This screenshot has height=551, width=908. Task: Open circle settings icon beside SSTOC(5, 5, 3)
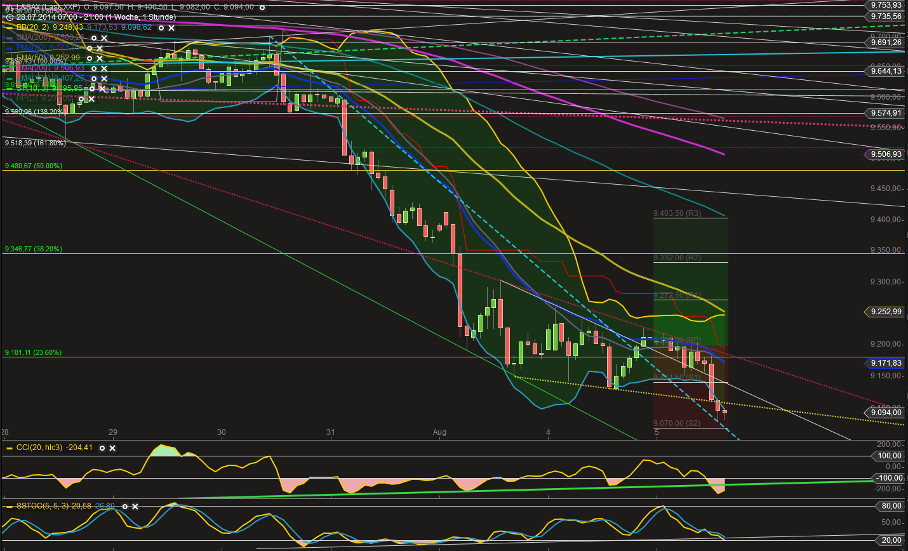point(125,507)
